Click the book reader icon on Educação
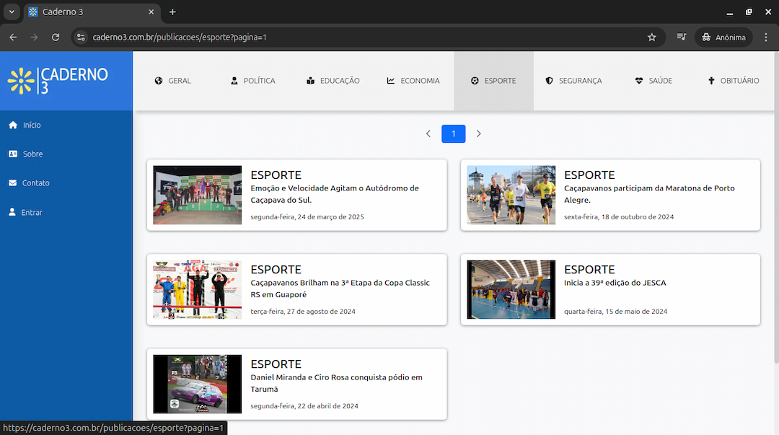This screenshot has height=435, width=779. point(310,81)
